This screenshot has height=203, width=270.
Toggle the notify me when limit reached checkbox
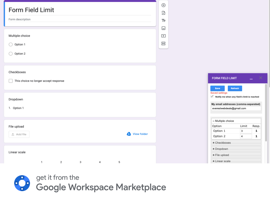[212, 97]
